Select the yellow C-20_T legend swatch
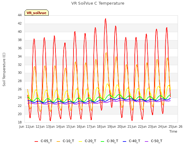The image size is (196, 147). click(80, 141)
